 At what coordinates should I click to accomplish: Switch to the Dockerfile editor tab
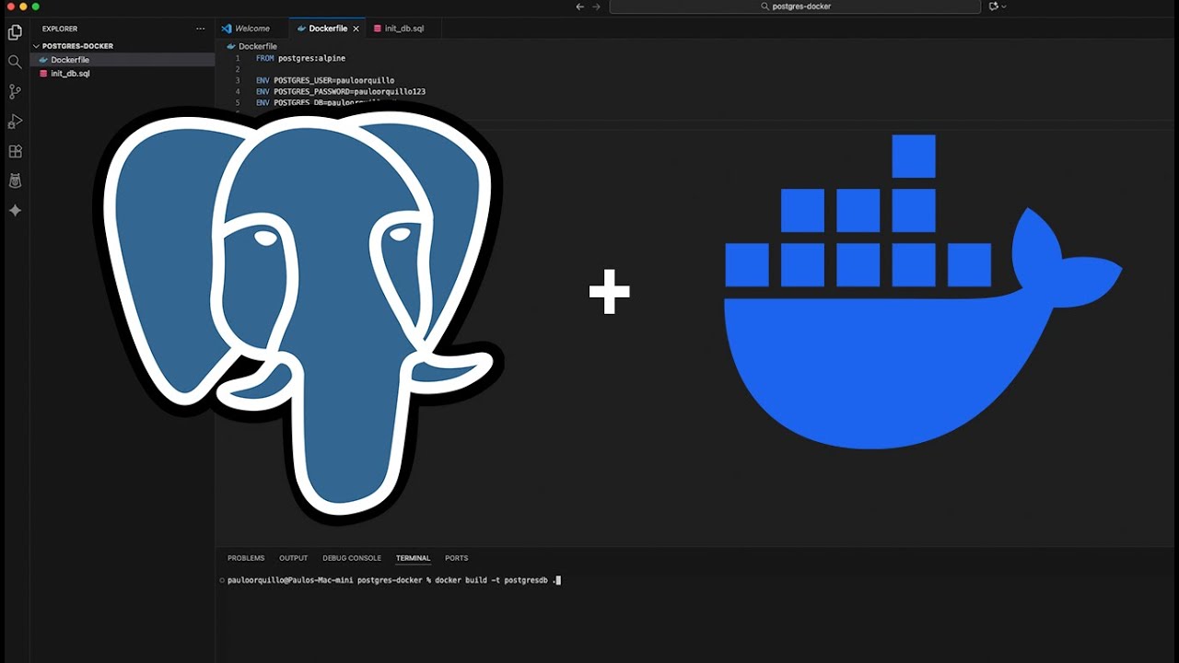pos(328,29)
